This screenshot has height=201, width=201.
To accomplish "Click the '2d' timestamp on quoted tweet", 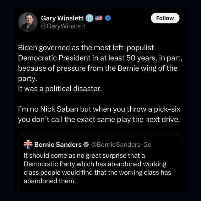I will [148, 144].
